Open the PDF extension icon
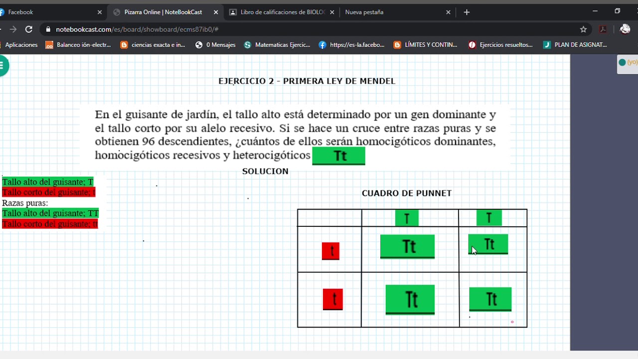The height and width of the screenshot is (359, 638). 603,29
